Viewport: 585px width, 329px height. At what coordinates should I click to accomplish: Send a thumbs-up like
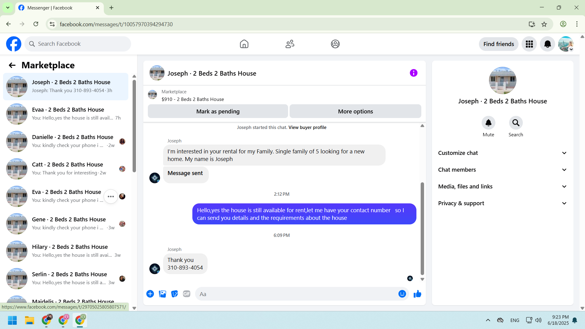pyautogui.click(x=417, y=294)
